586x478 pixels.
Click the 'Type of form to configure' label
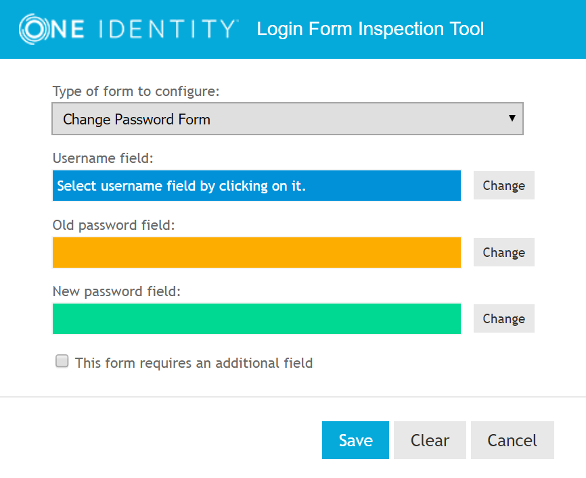[136, 91]
